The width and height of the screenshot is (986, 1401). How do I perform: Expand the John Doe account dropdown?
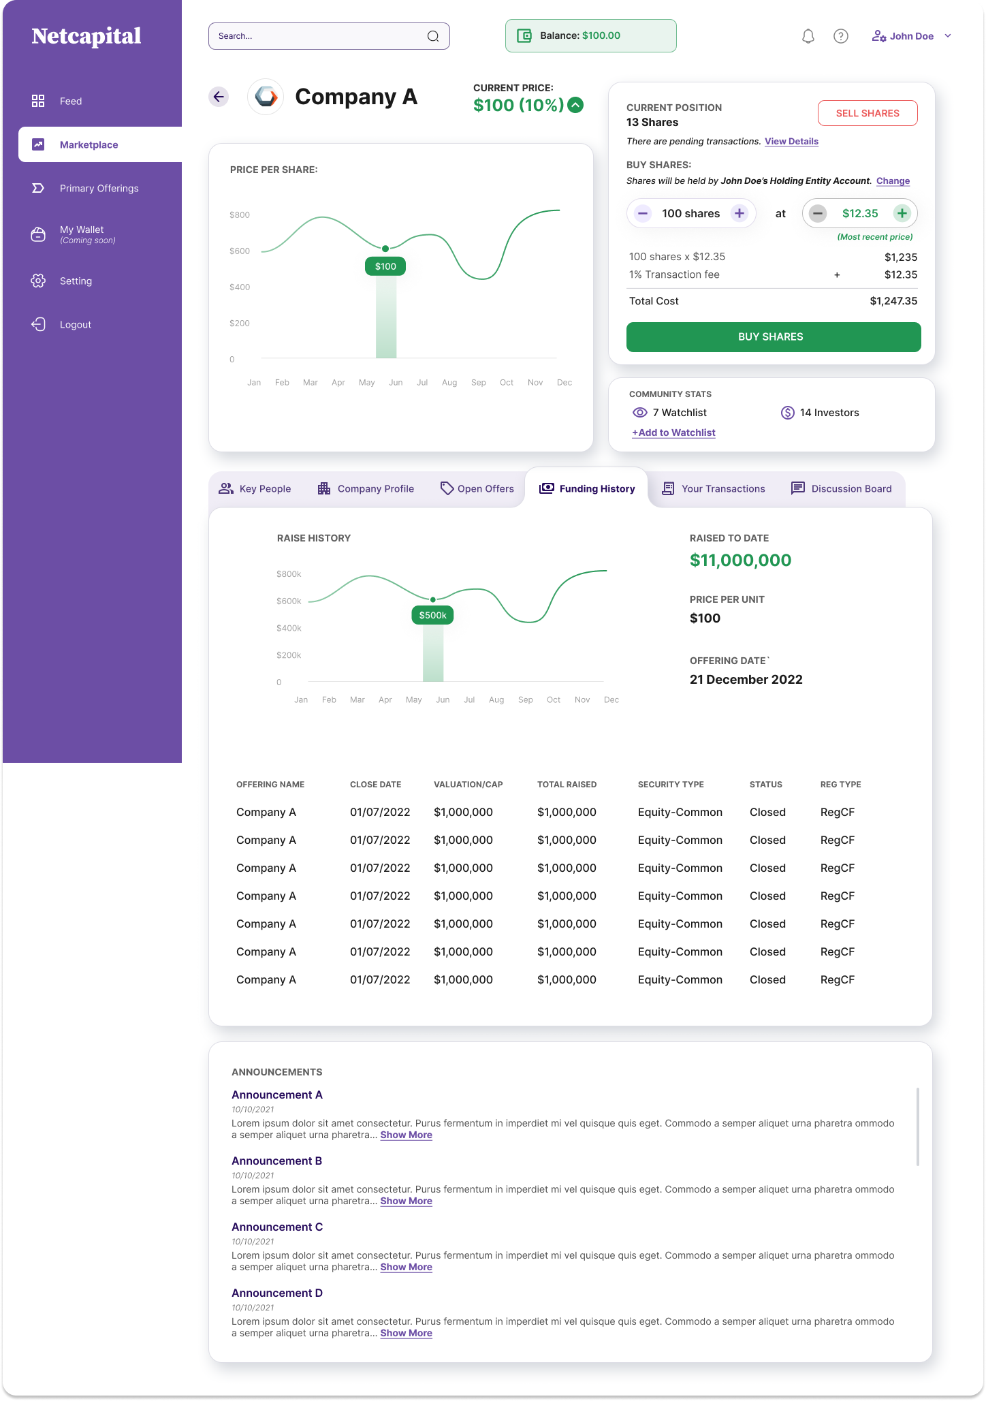coord(948,36)
